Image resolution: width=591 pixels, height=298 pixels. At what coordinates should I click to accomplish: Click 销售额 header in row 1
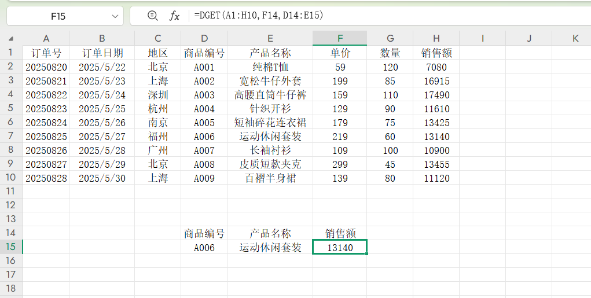436,53
